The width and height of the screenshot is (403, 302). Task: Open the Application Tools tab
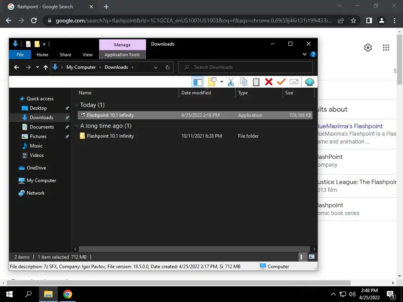[x=122, y=55]
